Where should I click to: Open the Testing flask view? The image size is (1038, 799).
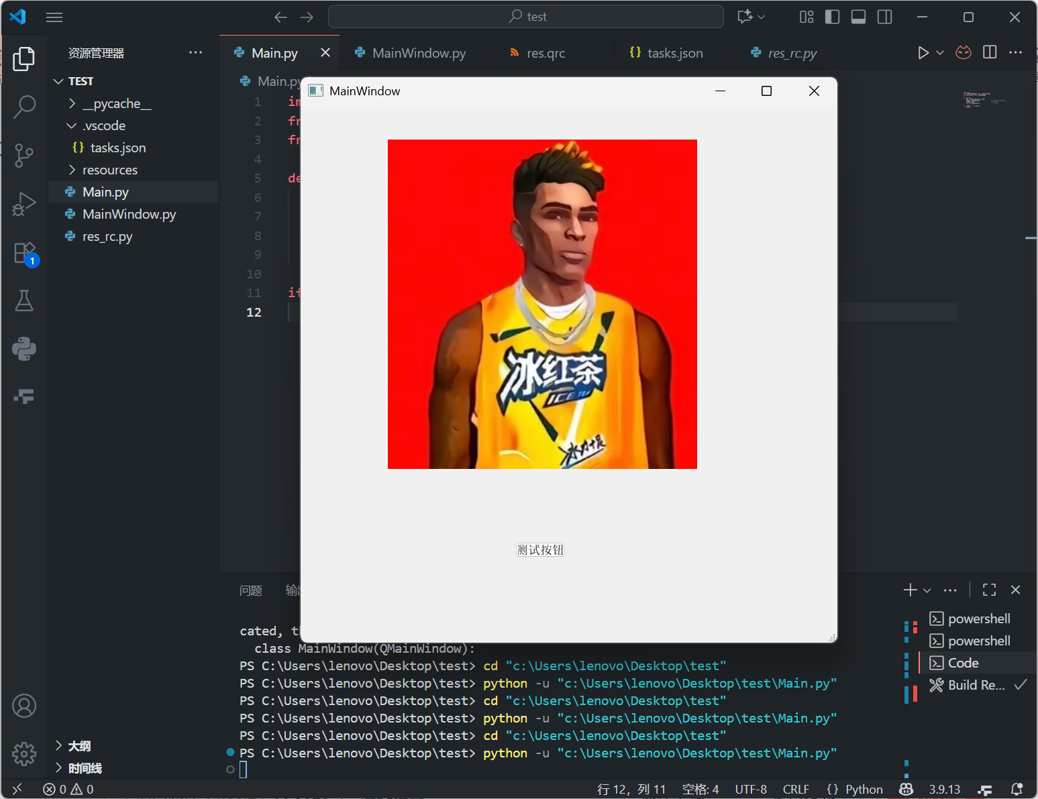(x=24, y=301)
